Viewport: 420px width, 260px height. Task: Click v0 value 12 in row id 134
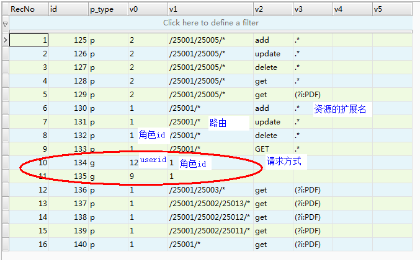(x=134, y=163)
